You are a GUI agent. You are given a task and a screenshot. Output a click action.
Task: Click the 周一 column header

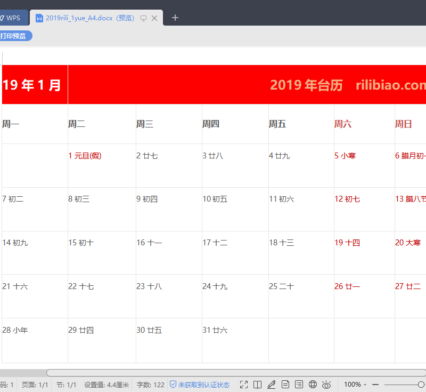pyautogui.click(x=35, y=124)
